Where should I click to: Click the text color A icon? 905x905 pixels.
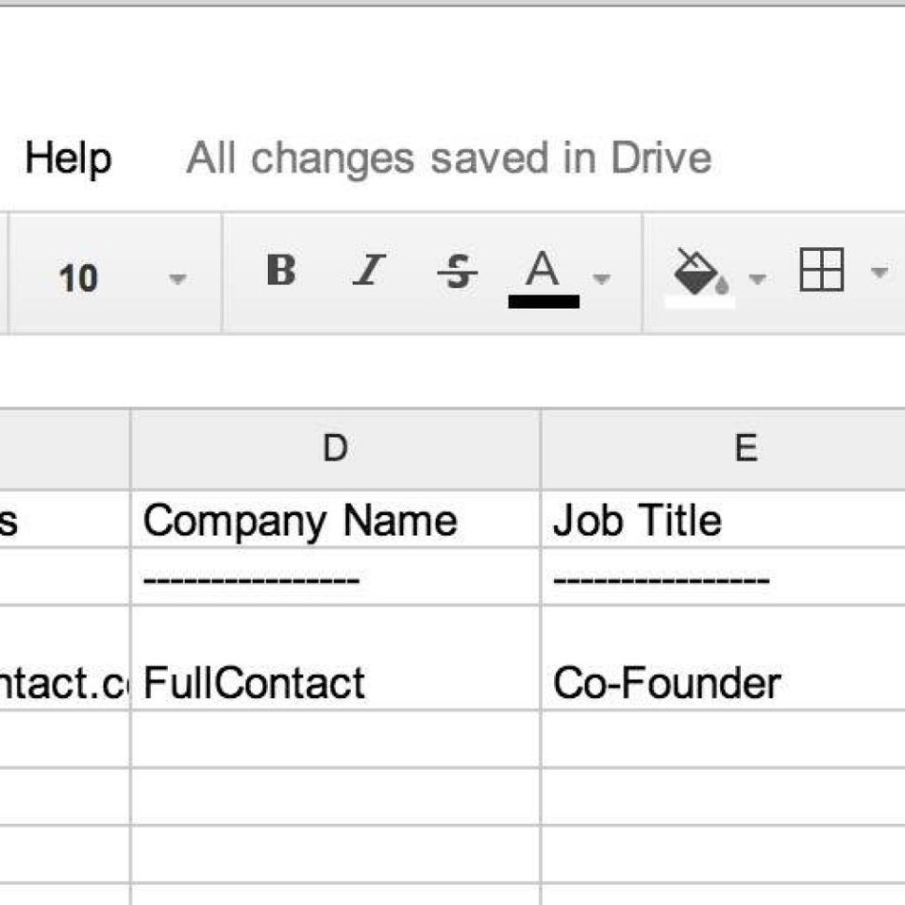click(542, 270)
